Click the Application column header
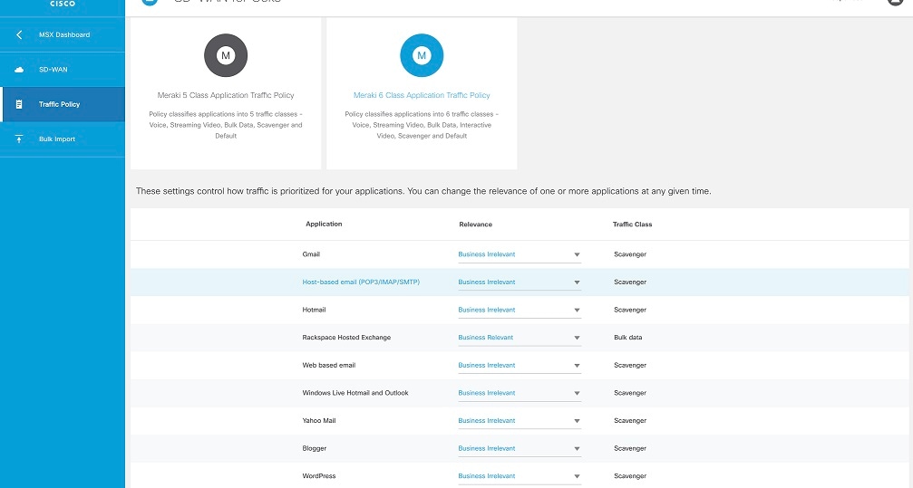 pyautogui.click(x=324, y=224)
